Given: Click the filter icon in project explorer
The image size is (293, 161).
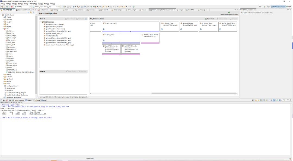Looking at the screenshot, I should point(33,13).
